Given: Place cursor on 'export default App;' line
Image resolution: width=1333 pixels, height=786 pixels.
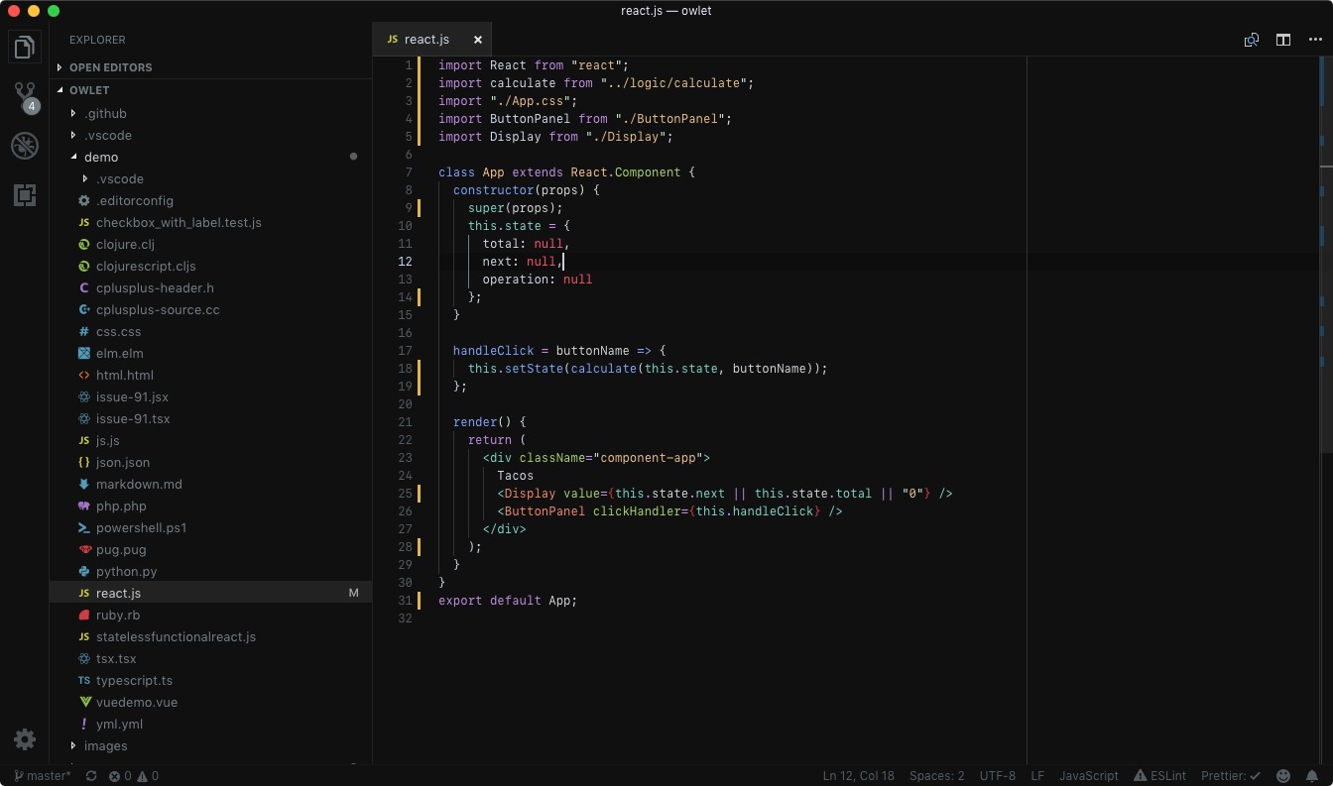Looking at the screenshot, I should [508, 601].
